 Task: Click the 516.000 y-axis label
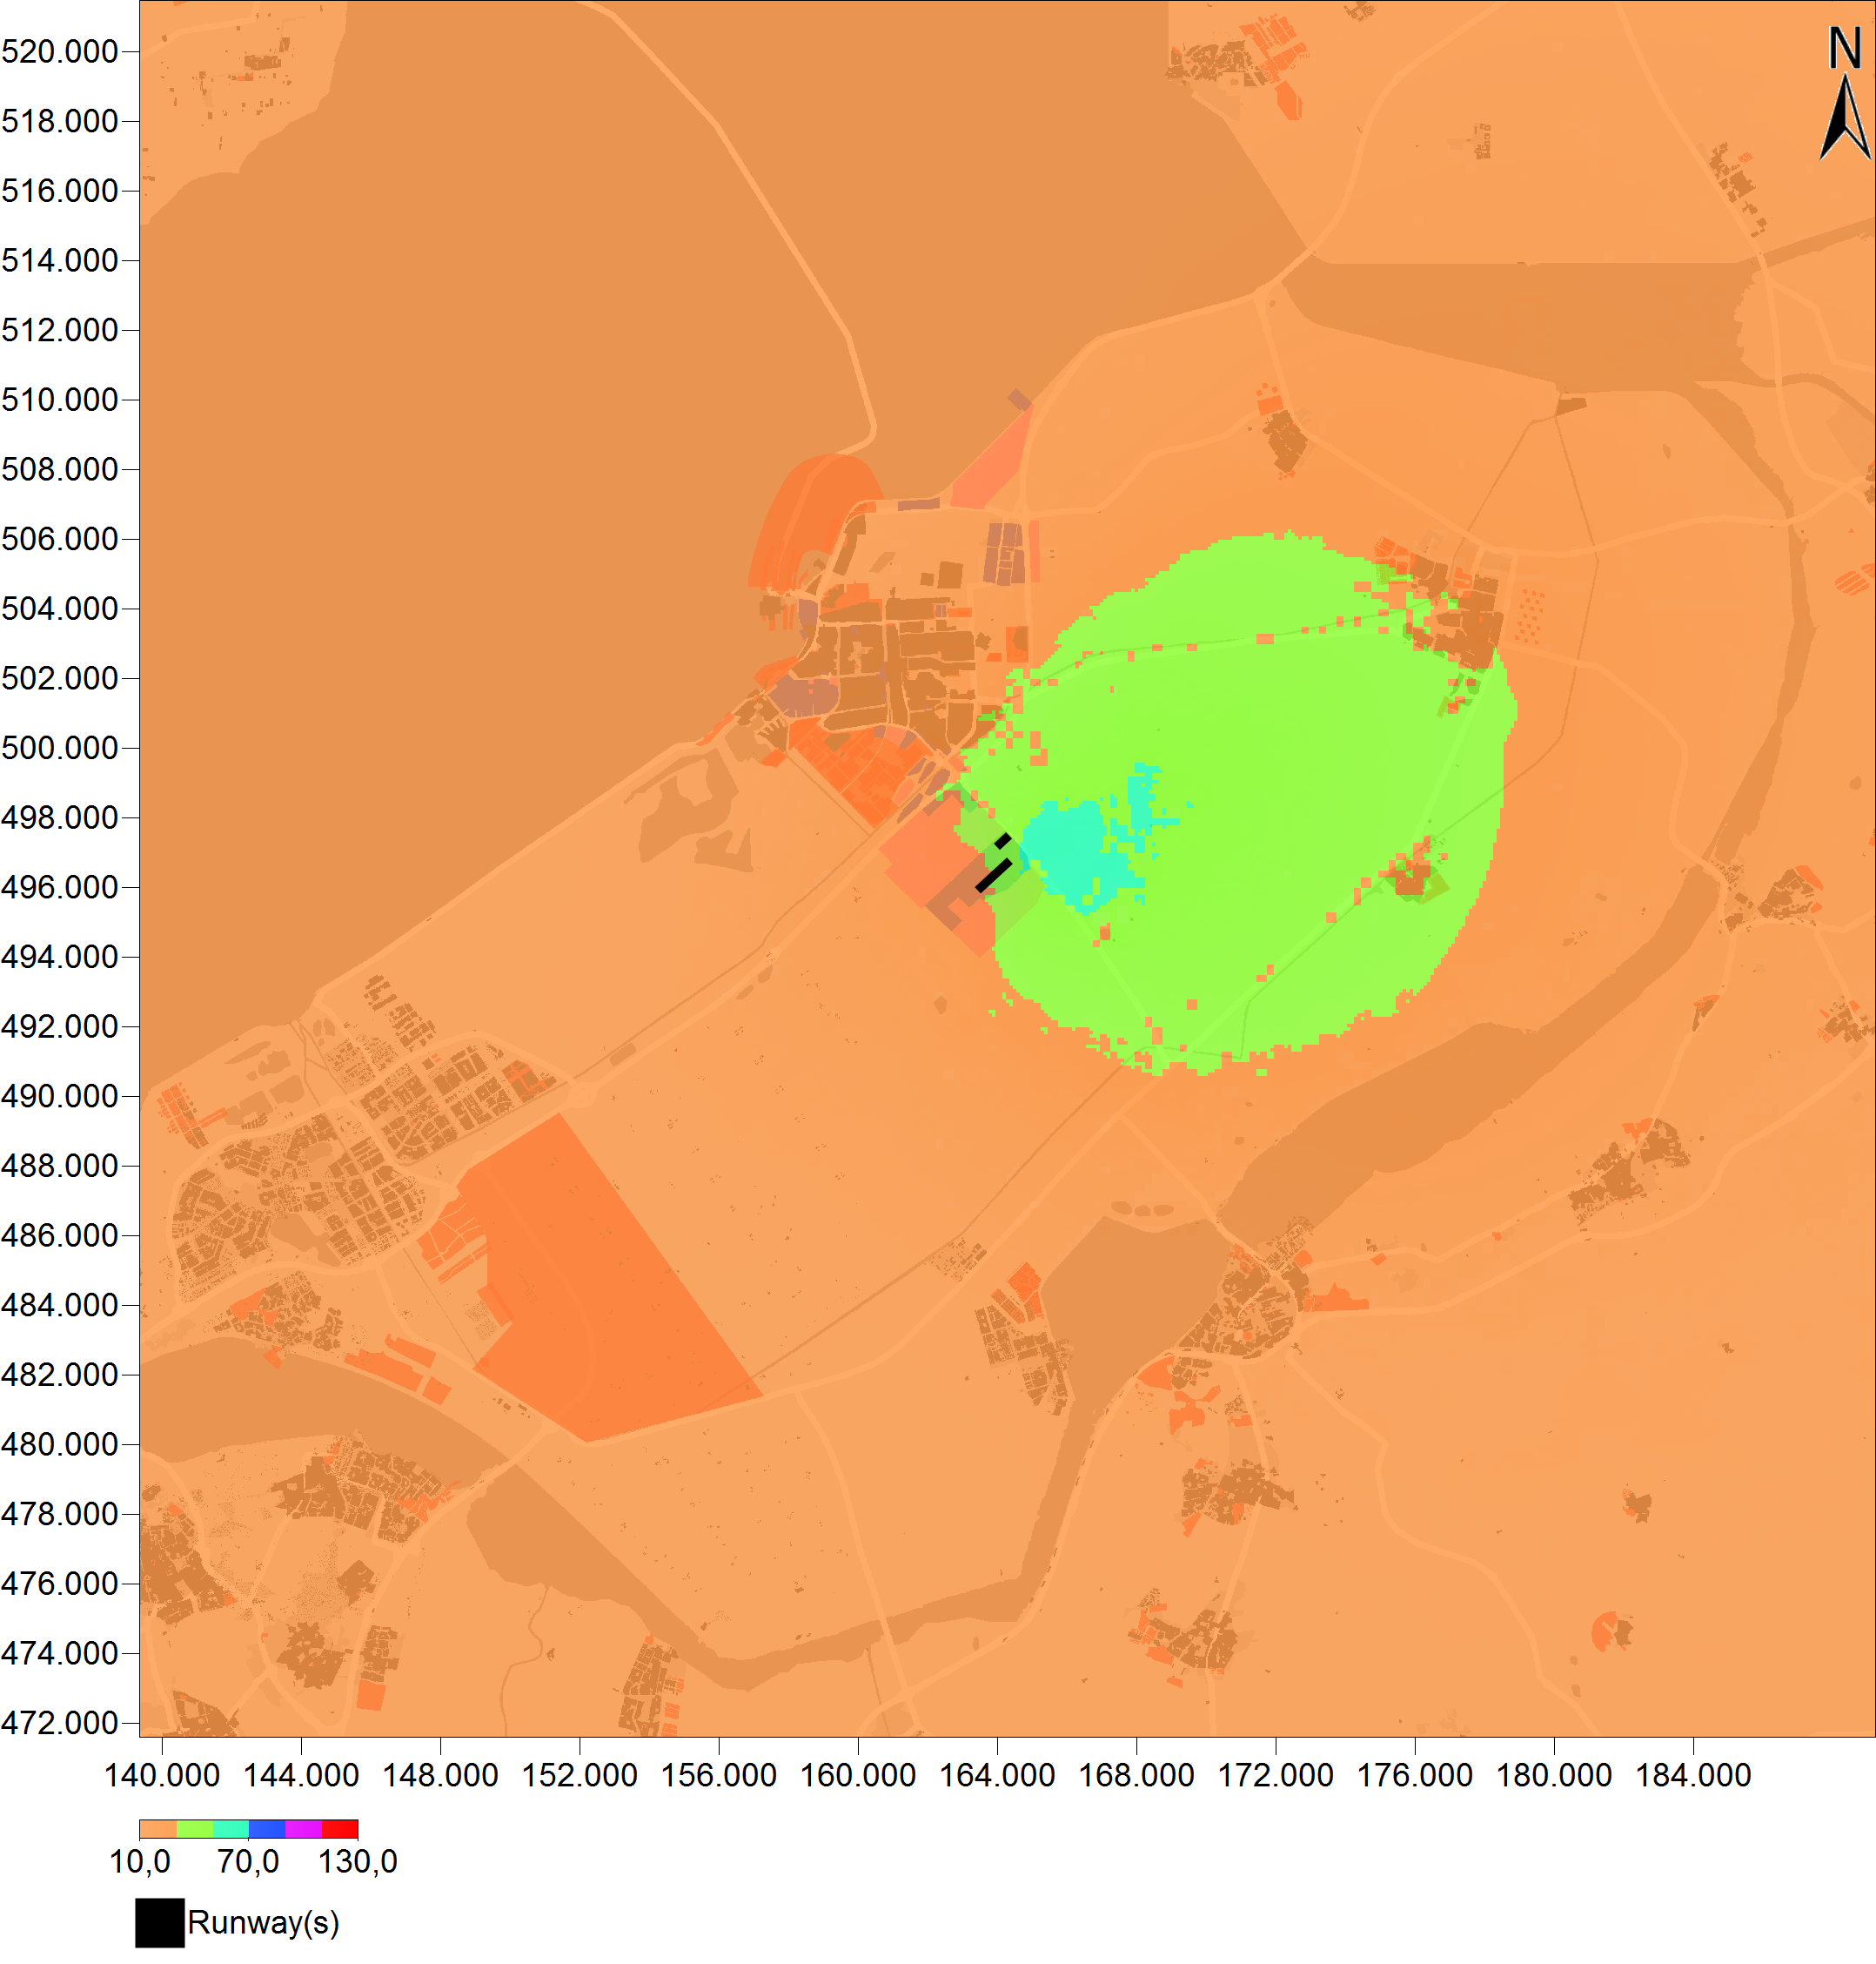[x=60, y=192]
